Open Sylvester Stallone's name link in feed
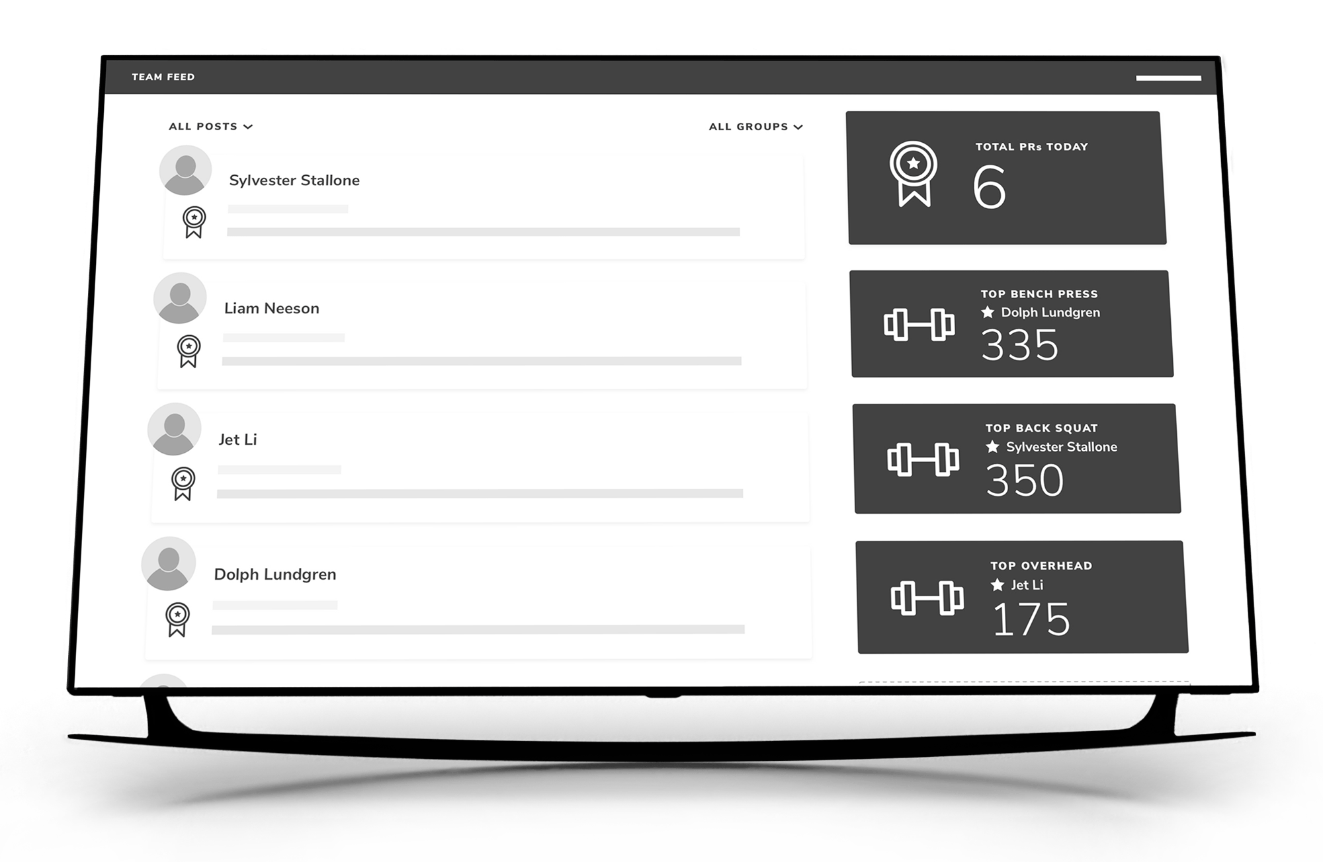 pyautogui.click(x=294, y=180)
